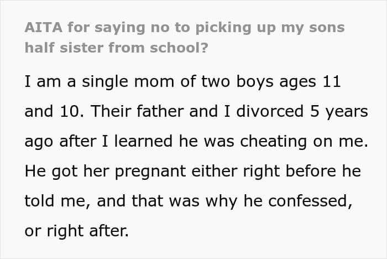Click the words "two boys"
The height and width of the screenshot is (259, 387).
tap(217, 82)
